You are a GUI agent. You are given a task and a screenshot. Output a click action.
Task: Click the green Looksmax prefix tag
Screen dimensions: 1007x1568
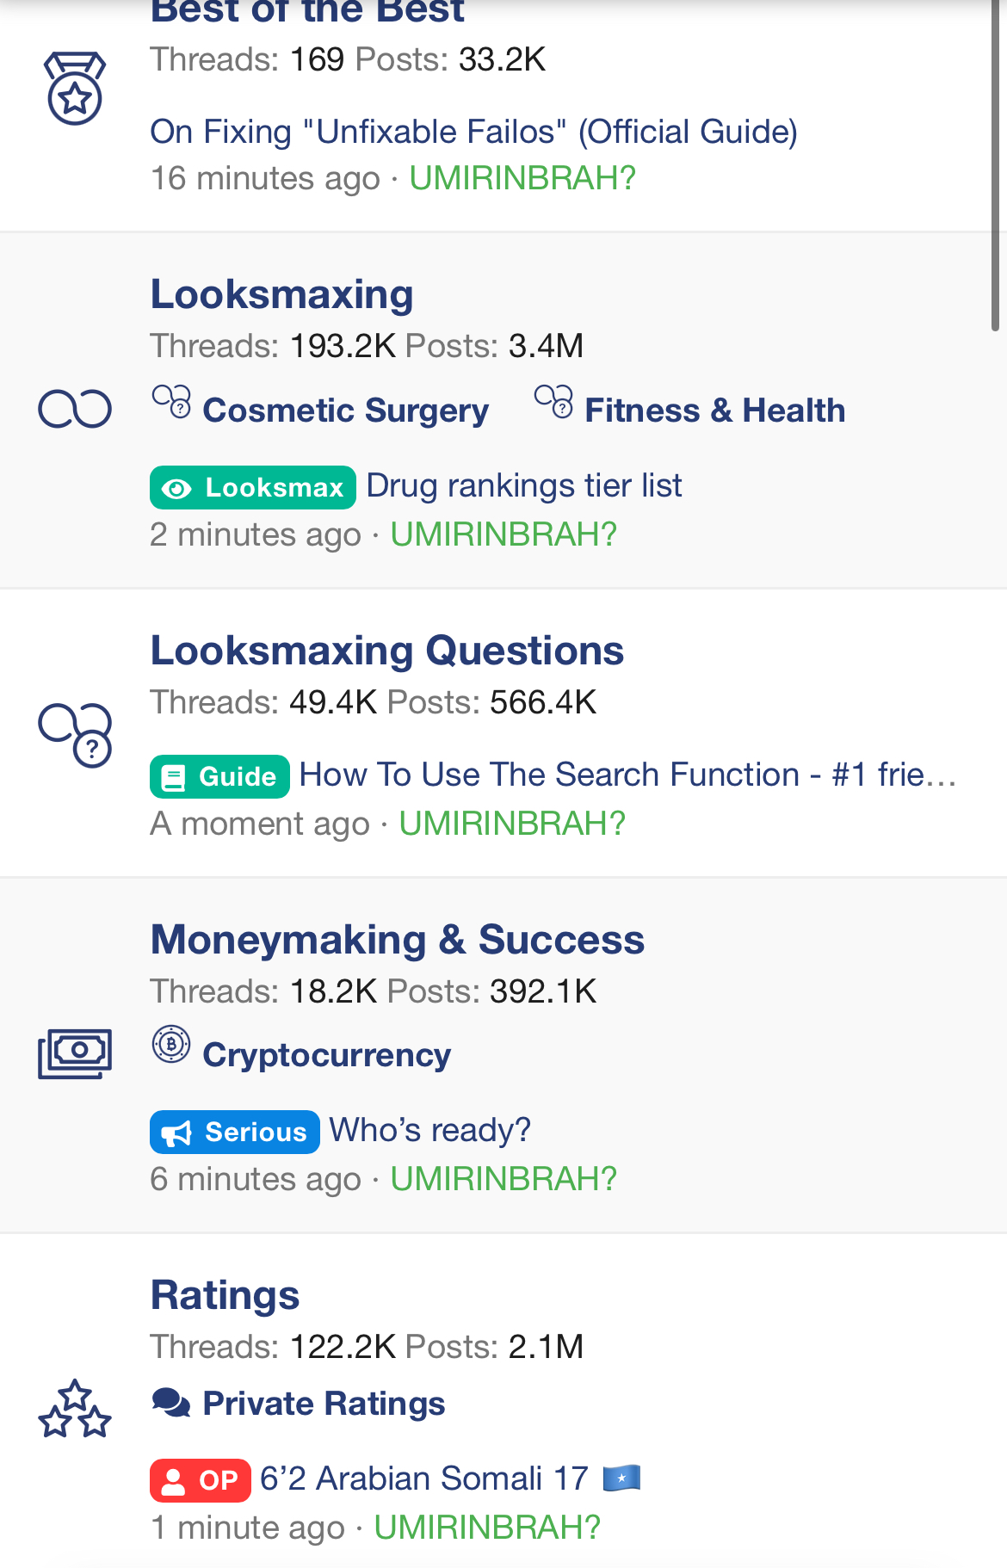(x=253, y=488)
